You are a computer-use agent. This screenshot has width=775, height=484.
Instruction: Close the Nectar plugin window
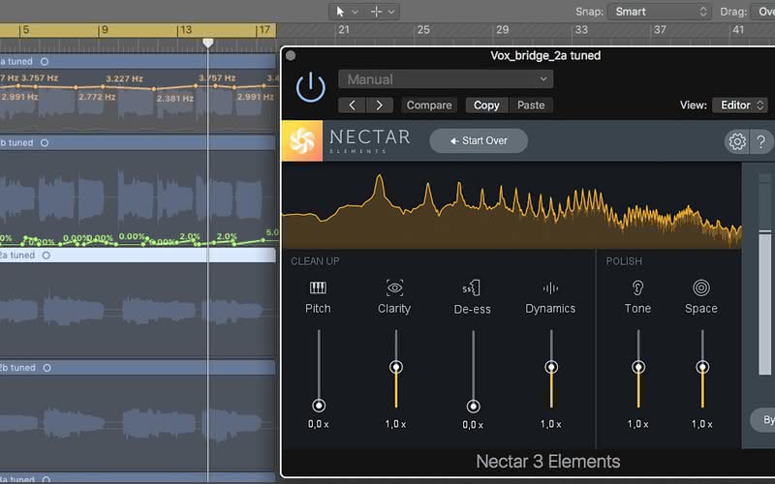point(291,55)
